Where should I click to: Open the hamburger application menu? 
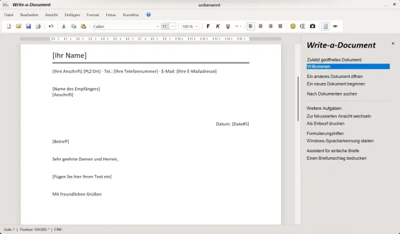tap(6, 5)
